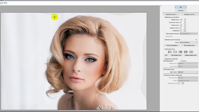This screenshot has width=199, height=112.
Task: Select the Invert Selection mask icon
Action: (x=191, y=52)
